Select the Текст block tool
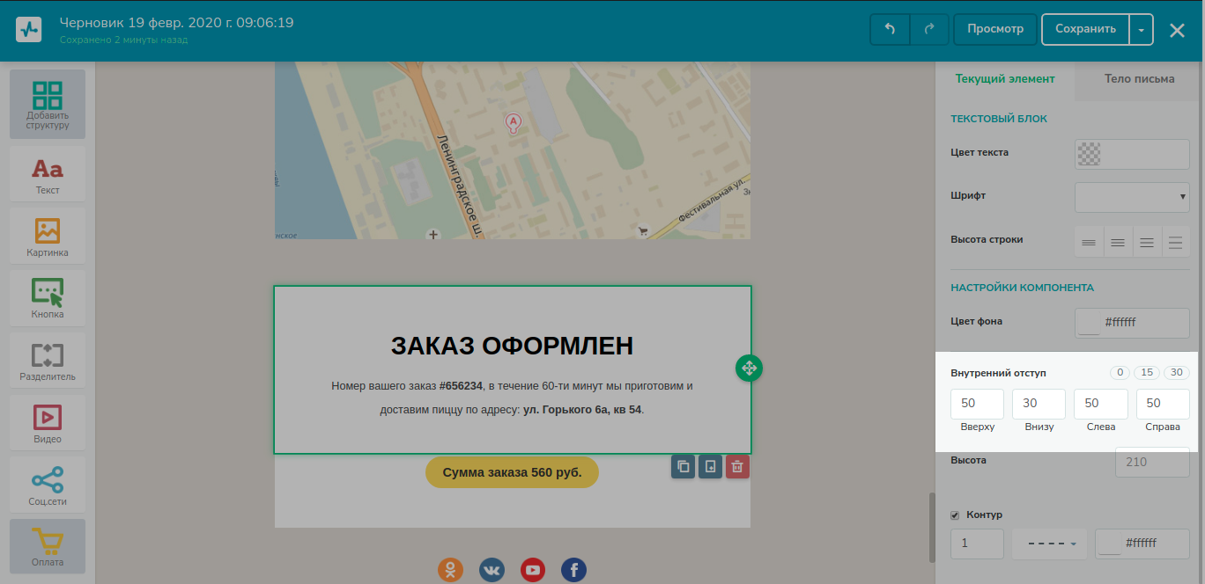The width and height of the screenshot is (1205, 584). [x=48, y=174]
